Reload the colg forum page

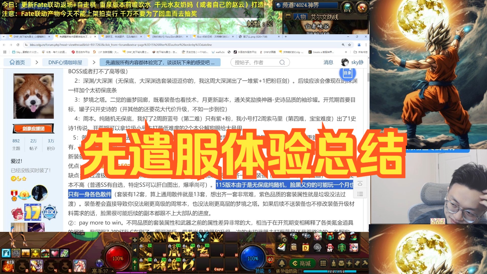18,45
